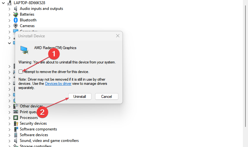Click the AMD Radeon display adapter icon in dialog
Viewport: 248px width, 147px height.
24,50
